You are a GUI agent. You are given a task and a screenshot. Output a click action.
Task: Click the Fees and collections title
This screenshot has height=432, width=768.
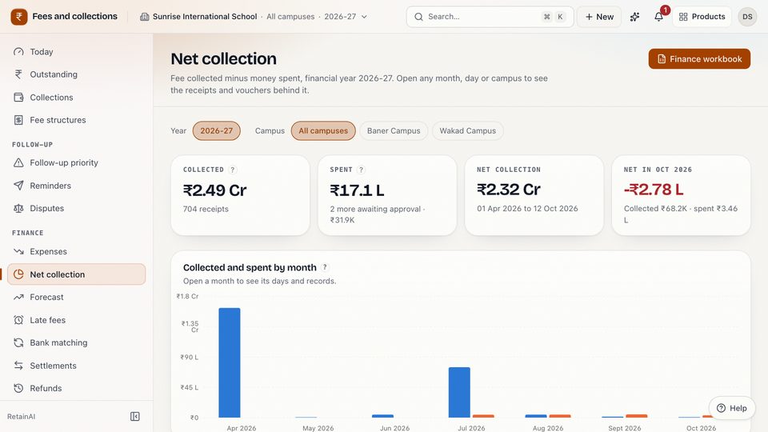pos(75,16)
